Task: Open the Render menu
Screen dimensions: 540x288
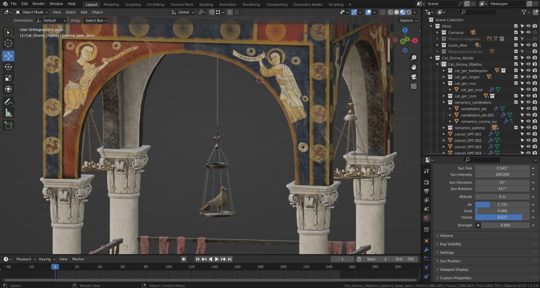Action: [38, 4]
